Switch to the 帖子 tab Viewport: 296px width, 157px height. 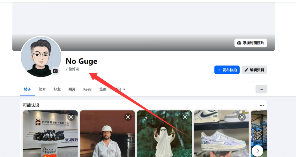27,89
